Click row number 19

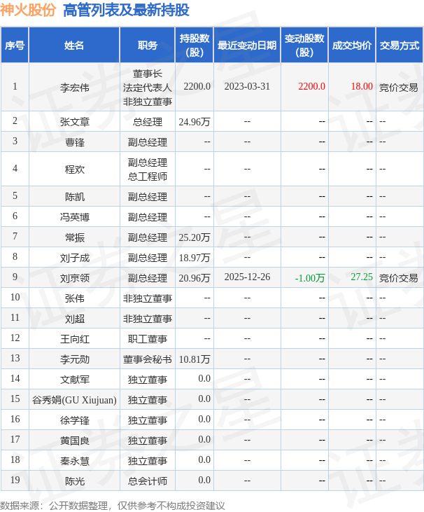pyautogui.click(x=15, y=480)
